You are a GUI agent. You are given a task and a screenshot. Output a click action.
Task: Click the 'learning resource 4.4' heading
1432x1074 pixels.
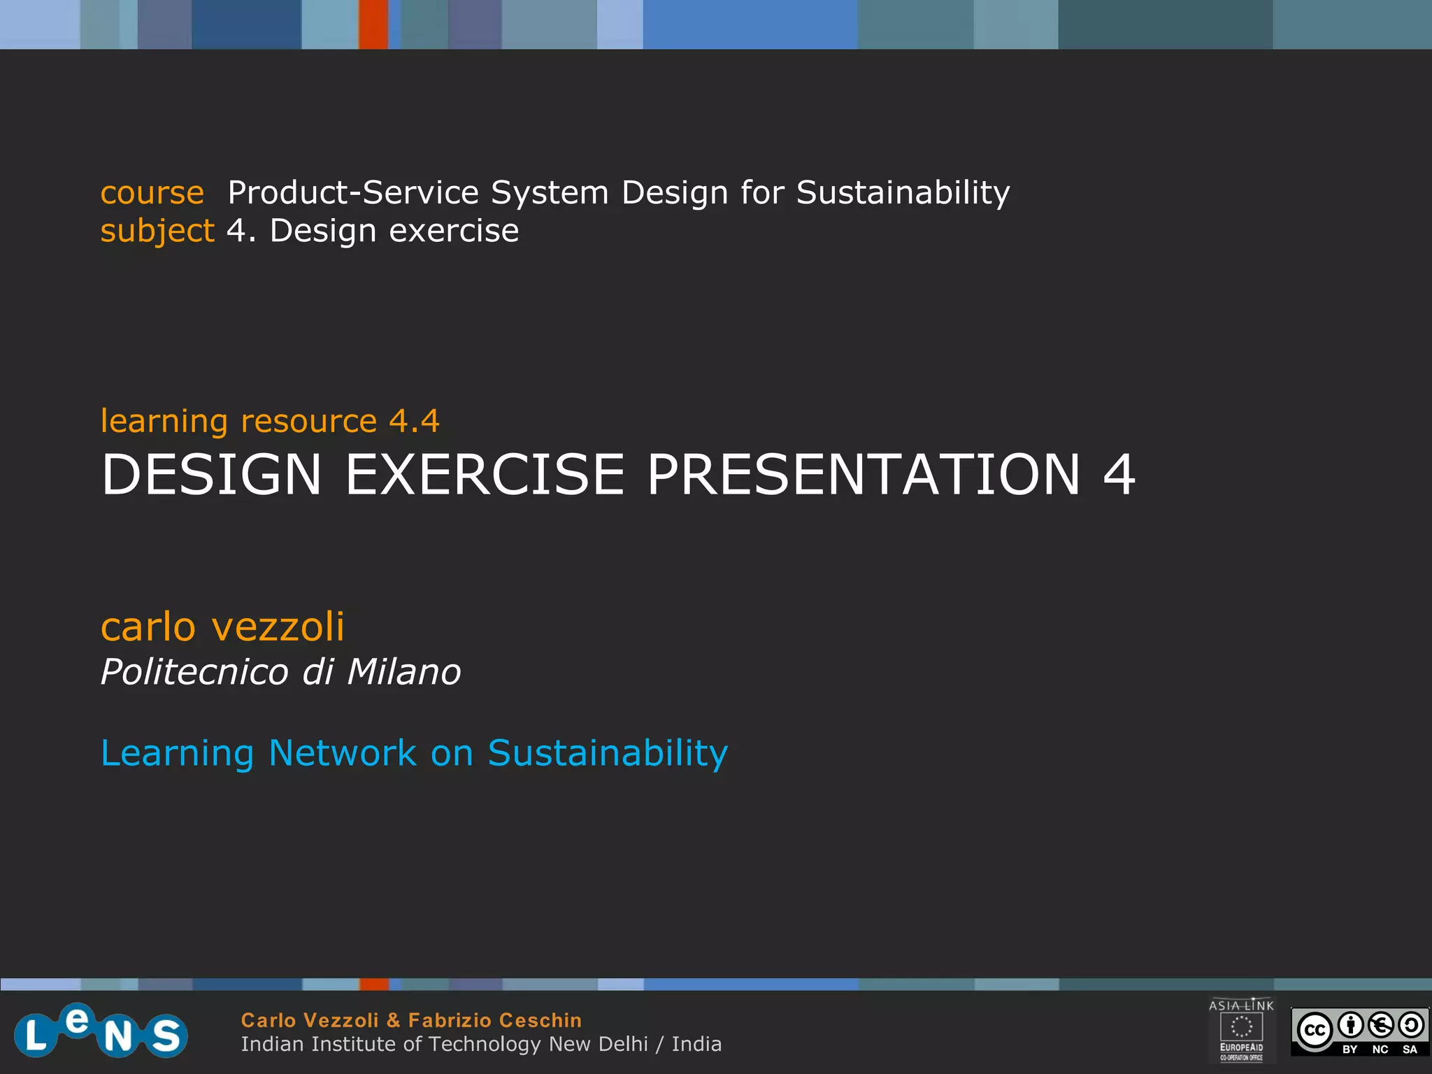pos(270,421)
